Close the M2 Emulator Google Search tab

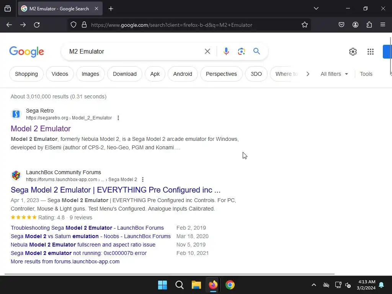pos(96,8)
